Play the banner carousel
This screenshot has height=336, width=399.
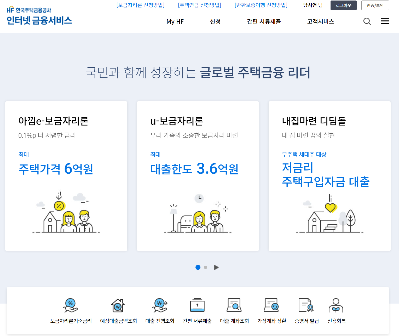click(x=216, y=267)
